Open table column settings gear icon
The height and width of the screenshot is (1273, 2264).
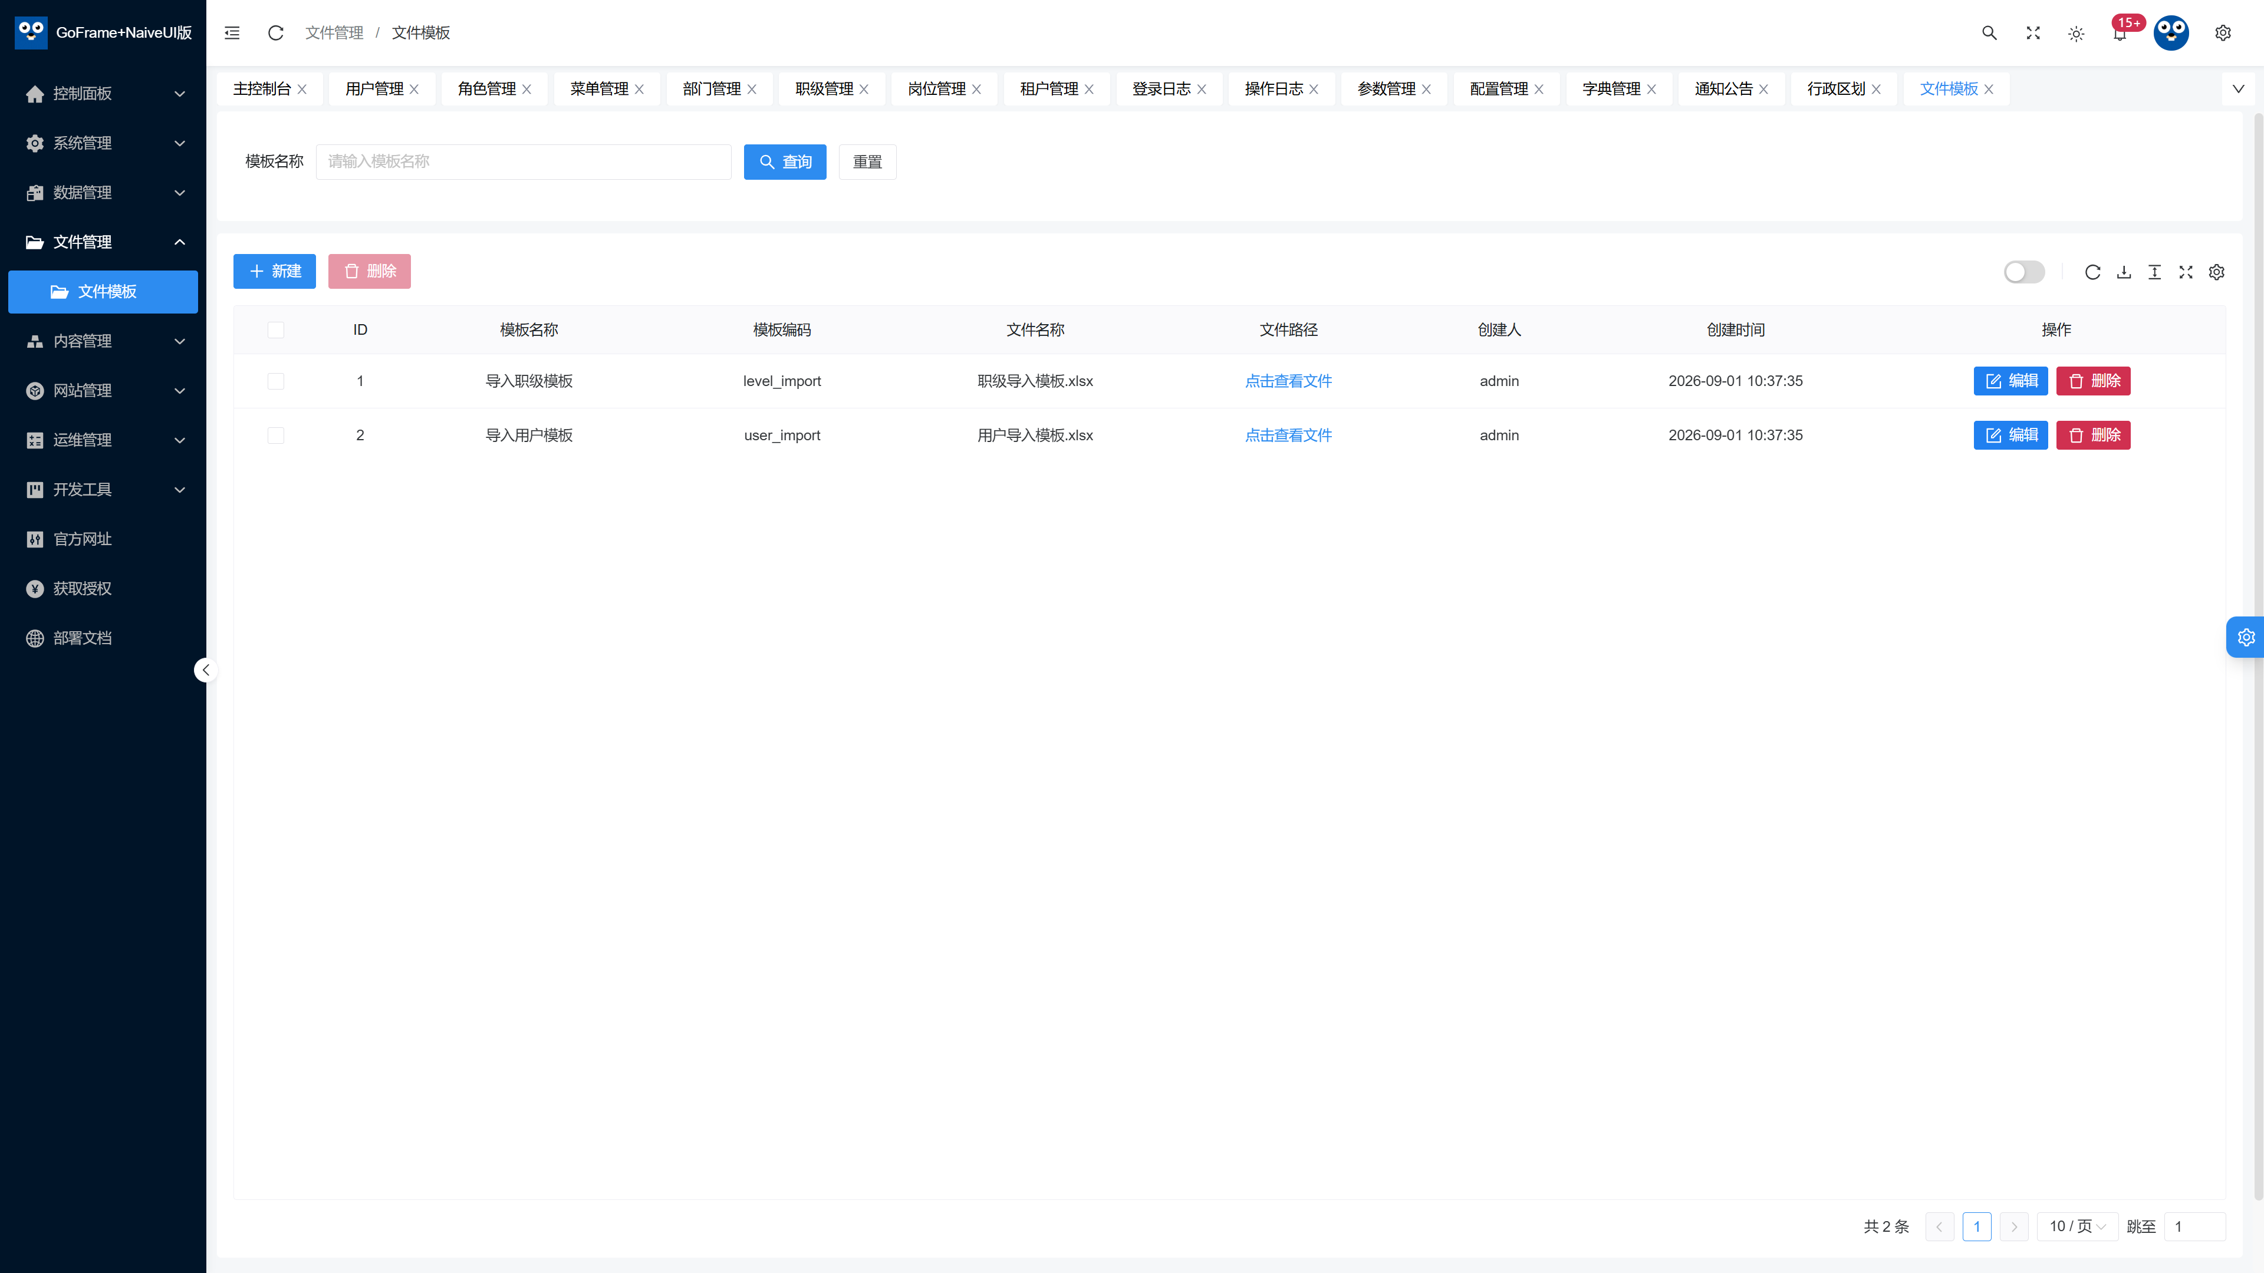[2217, 272]
